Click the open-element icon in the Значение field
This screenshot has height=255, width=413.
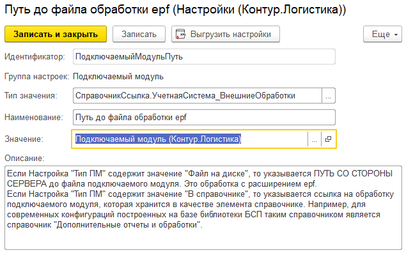(328, 139)
